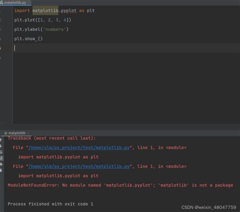Image resolution: width=240 pixels, height=212 pixels.
Task: Click the plt.show_() code line
Action: [x=28, y=39]
